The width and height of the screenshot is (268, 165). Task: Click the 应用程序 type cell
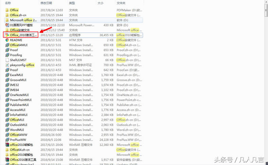coord(75,35)
